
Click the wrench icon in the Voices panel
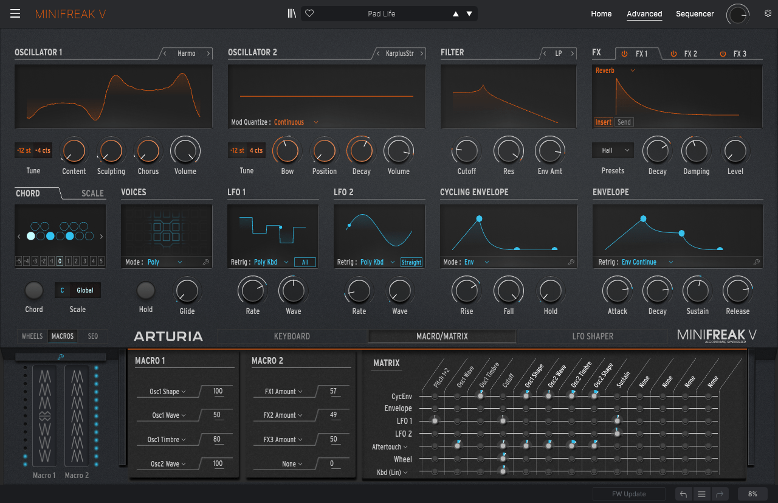click(x=207, y=262)
